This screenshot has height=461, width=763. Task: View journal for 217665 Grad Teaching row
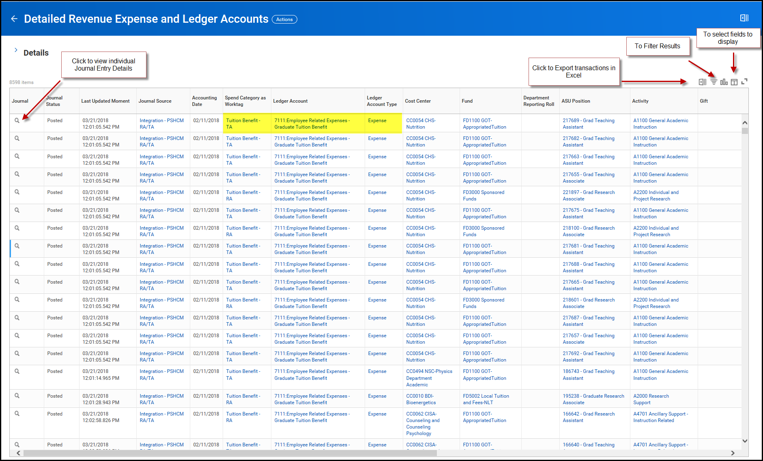(17, 282)
